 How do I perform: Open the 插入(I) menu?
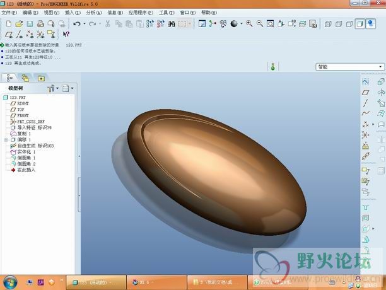[x=73, y=13]
